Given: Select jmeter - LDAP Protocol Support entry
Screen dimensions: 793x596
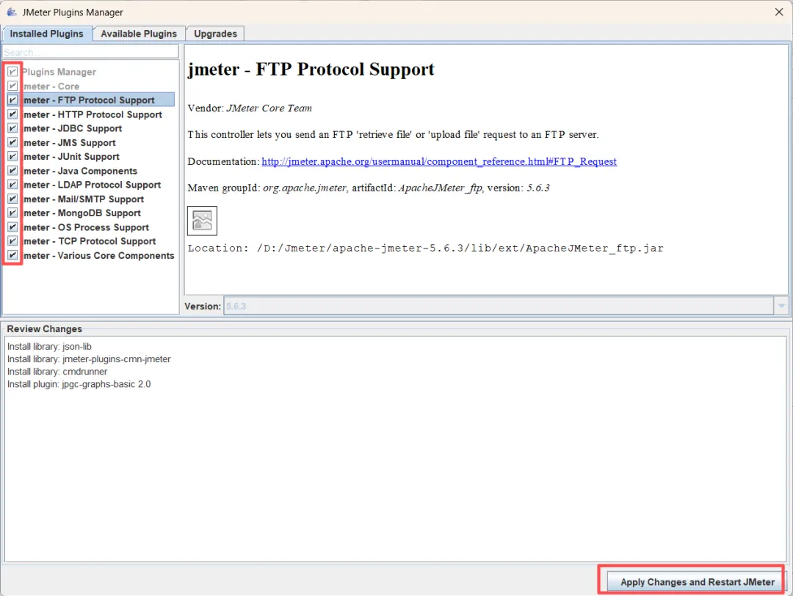Looking at the screenshot, I should pos(92,185).
